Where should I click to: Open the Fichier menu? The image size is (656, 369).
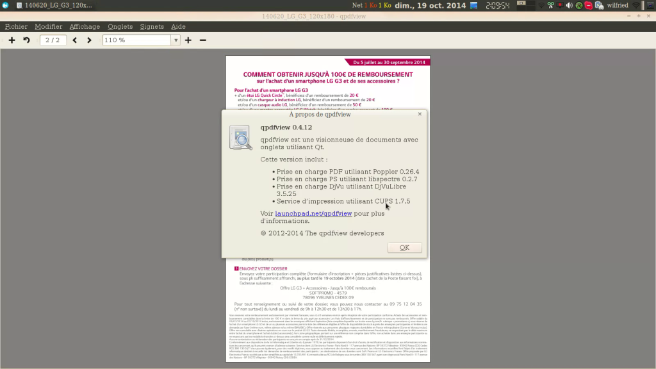click(x=16, y=26)
